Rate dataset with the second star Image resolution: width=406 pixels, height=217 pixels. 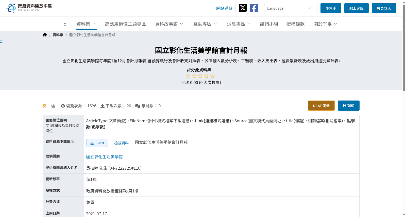(194, 76)
